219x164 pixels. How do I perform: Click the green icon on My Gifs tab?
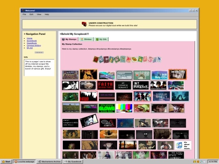[x=97, y=39]
